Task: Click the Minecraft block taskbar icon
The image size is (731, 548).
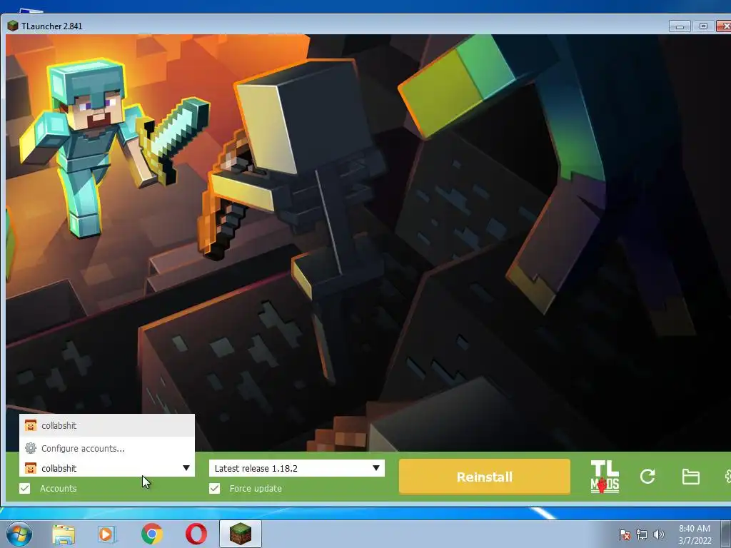Action: (x=241, y=534)
